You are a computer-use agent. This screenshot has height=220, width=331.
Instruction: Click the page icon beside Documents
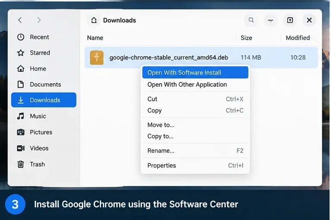point(21,84)
